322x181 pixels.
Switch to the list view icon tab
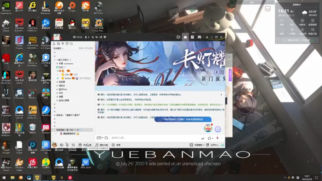192,37
